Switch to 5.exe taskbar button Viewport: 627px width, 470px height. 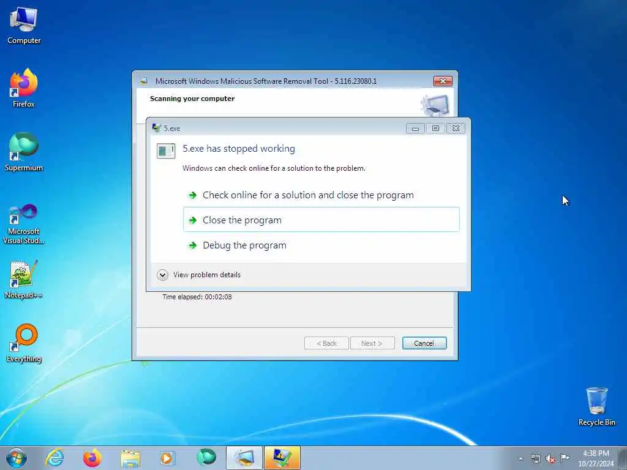pos(282,458)
